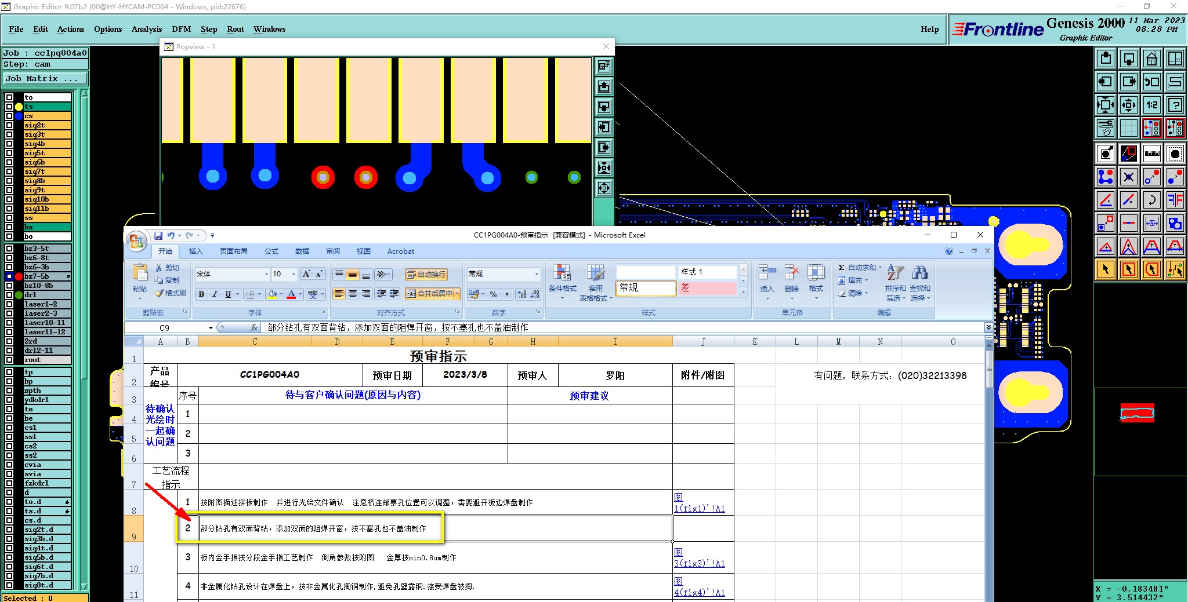The height and width of the screenshot is (602, 1188).
Task: Expand the merge and center dropdown arrow
Action: point(457,294)
